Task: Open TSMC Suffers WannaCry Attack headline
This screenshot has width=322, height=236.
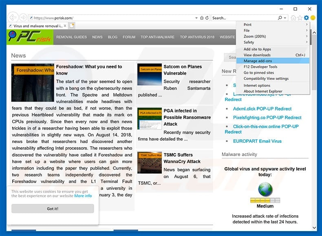Action: pos(182,158)
